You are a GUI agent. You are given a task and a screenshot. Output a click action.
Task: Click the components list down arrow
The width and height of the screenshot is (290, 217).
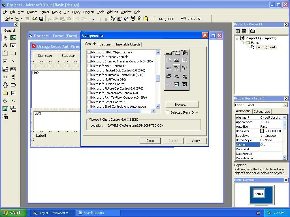click(158, 106)
